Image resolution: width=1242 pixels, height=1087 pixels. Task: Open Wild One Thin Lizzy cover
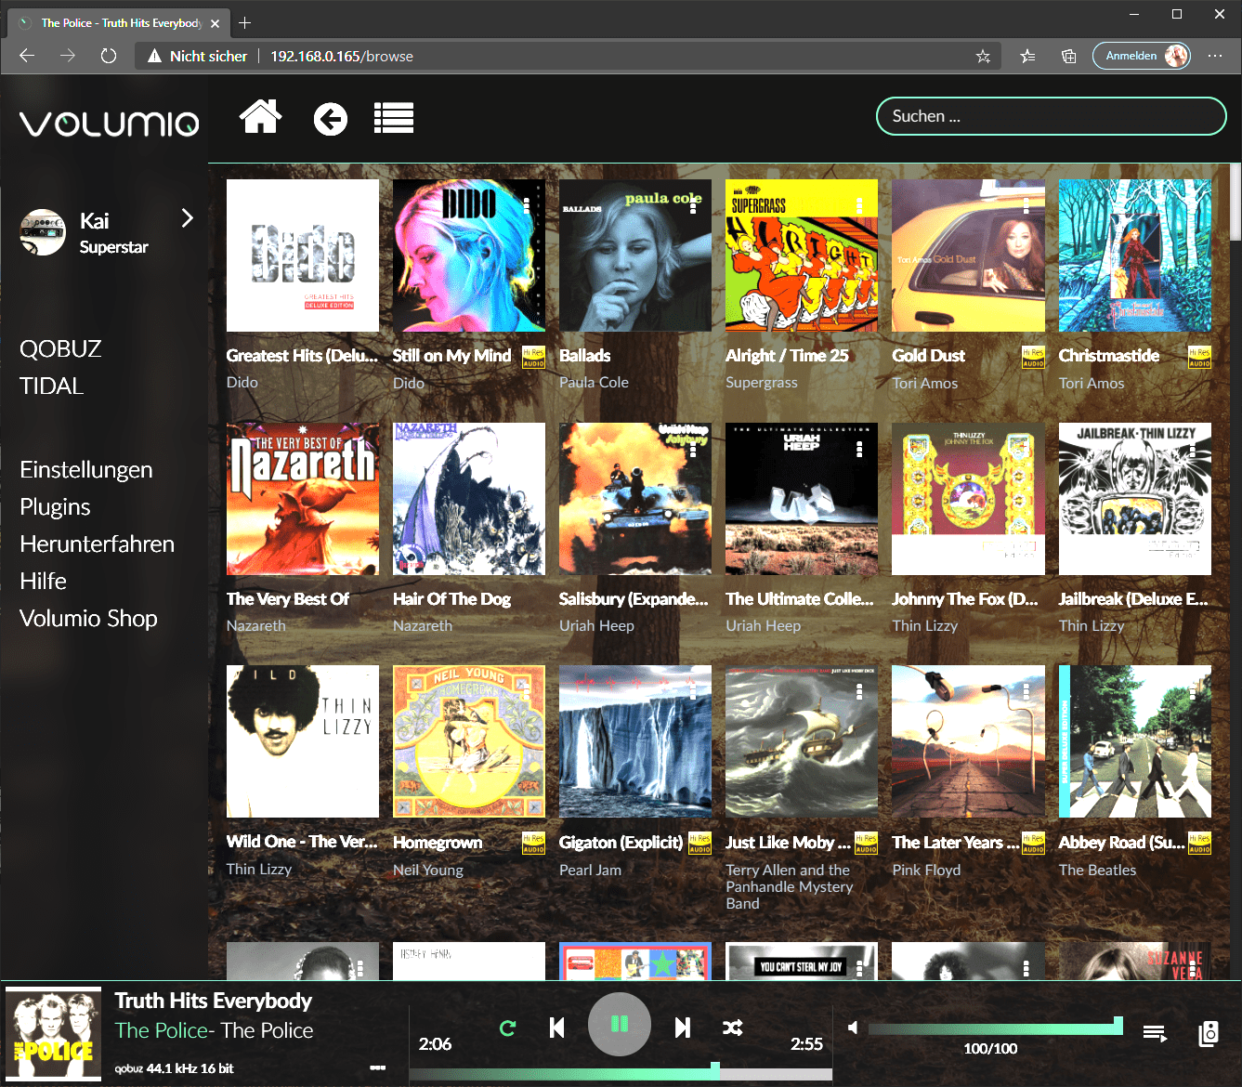303,741
